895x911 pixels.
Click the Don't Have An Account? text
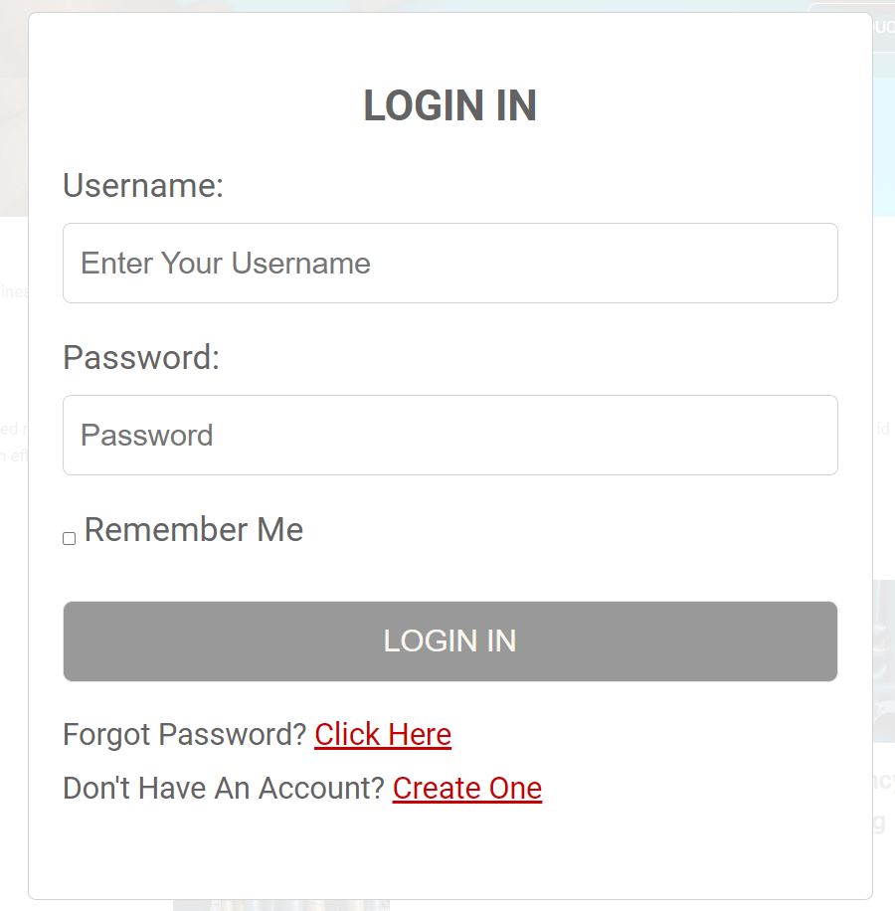(224, 789)
